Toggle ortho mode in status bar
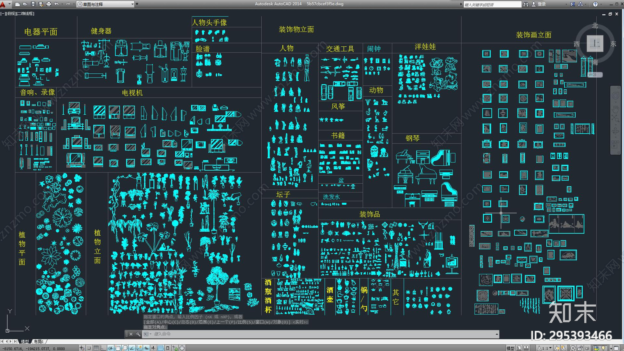624x351 pixels. [103, 348]
